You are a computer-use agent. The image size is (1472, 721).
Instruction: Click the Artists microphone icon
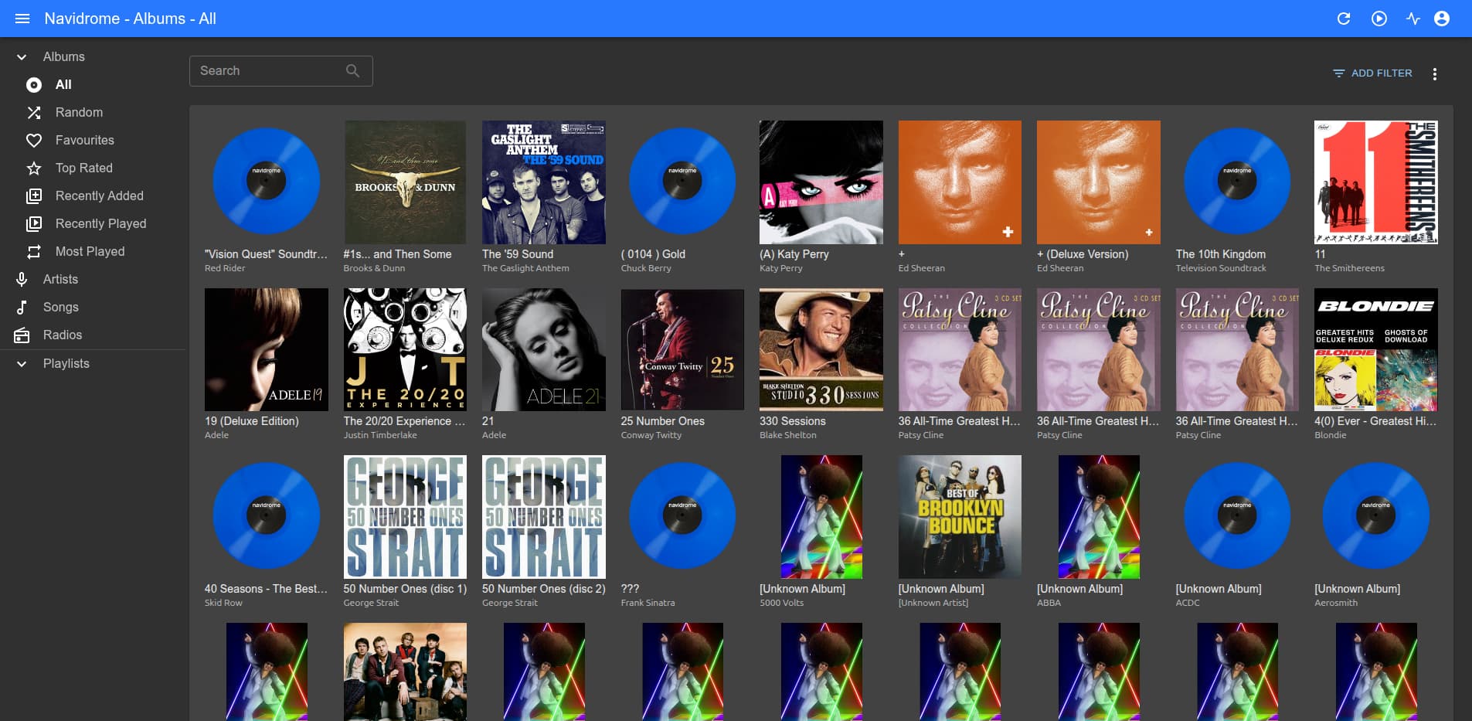(22, 280)
